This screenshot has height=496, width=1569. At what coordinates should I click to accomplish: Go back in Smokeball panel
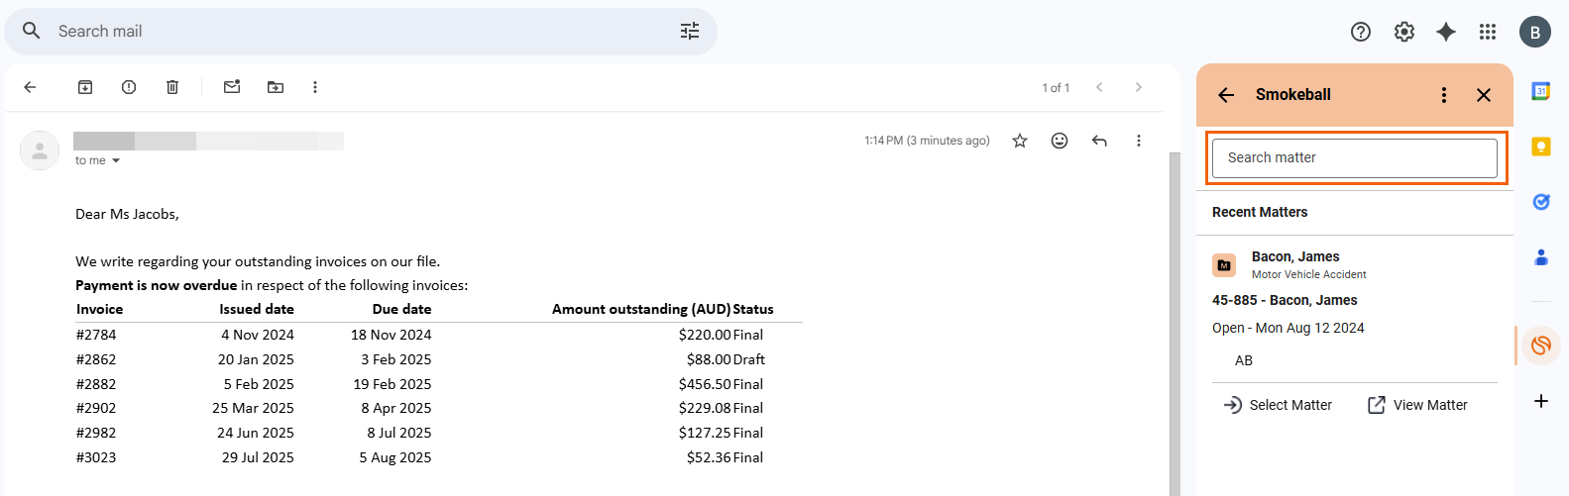pyautogui.click(x=1226, y=95)
